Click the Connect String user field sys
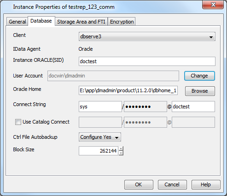227x196 pixels. tap(100, 107)
